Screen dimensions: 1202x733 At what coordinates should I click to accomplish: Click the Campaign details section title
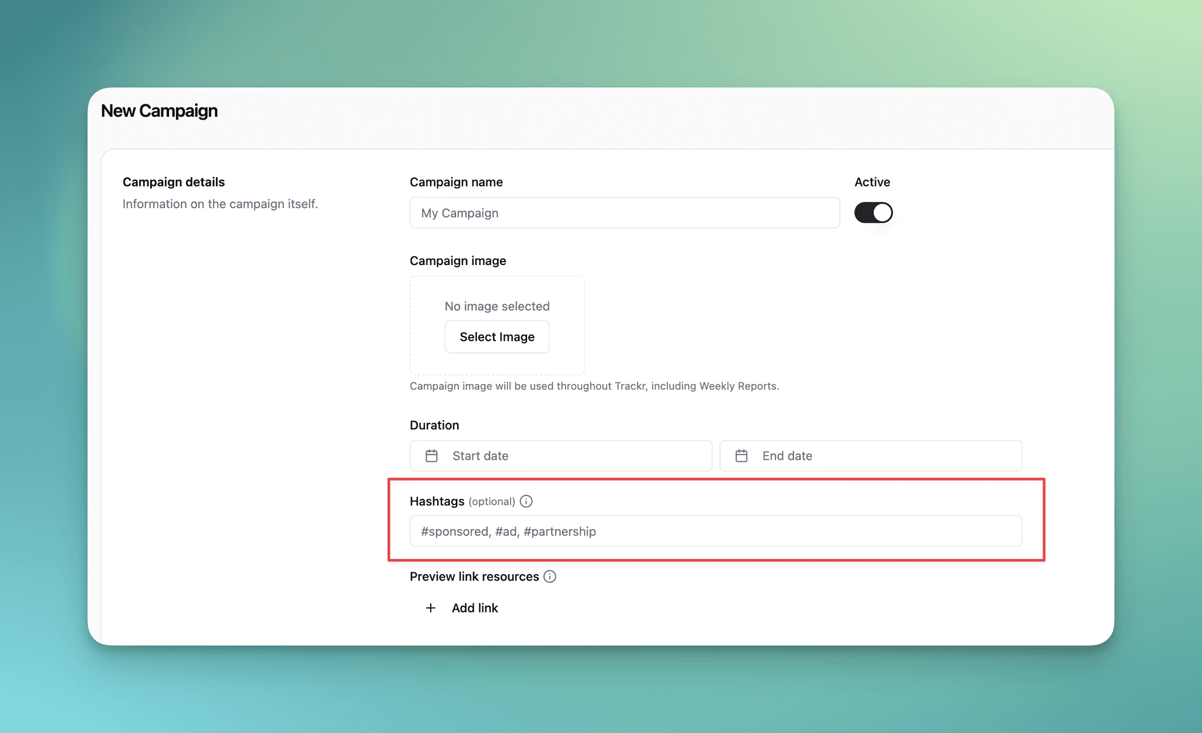pyautogui.click(x=174, y=182)
